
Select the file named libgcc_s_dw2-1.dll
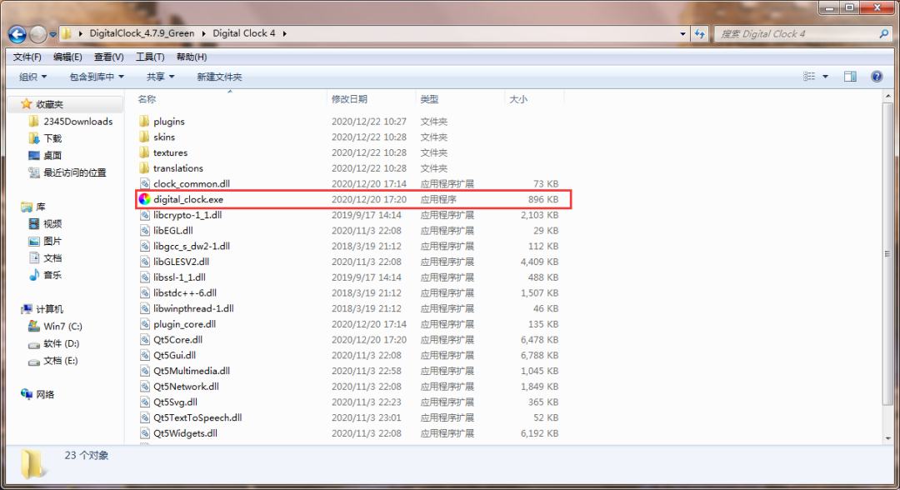click(x=191, y=246)
